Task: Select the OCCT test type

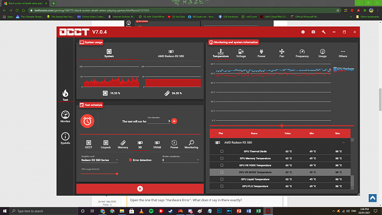Action: [x=89, y=144]
